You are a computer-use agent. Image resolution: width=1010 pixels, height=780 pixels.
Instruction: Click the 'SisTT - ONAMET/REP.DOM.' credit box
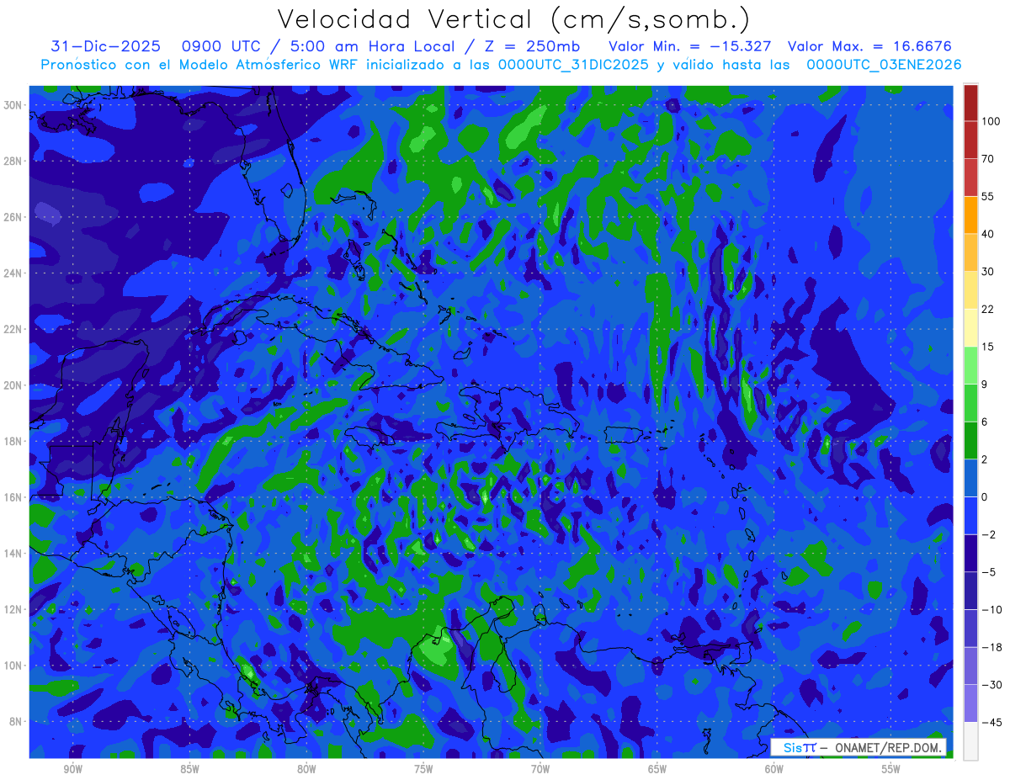[x=858, y=747]
